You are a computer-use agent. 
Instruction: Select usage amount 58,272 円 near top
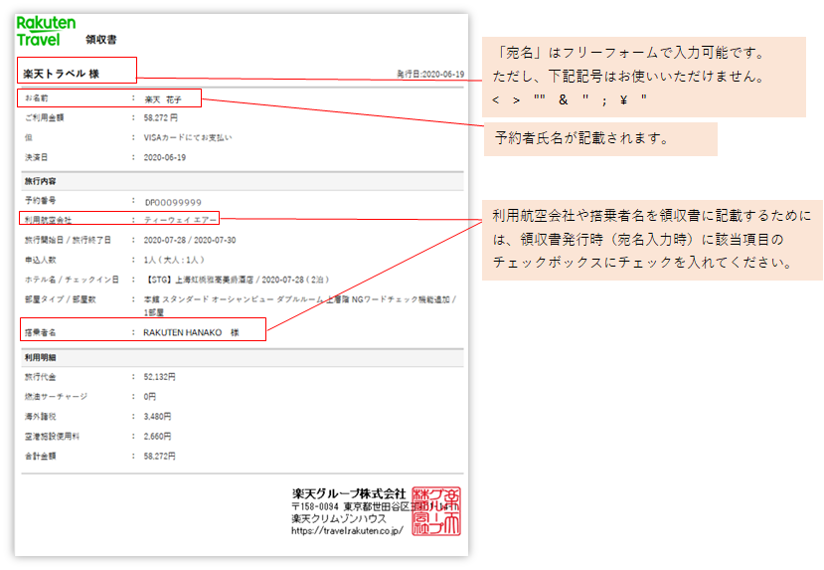pyautogui.click(x=161, y=117)
